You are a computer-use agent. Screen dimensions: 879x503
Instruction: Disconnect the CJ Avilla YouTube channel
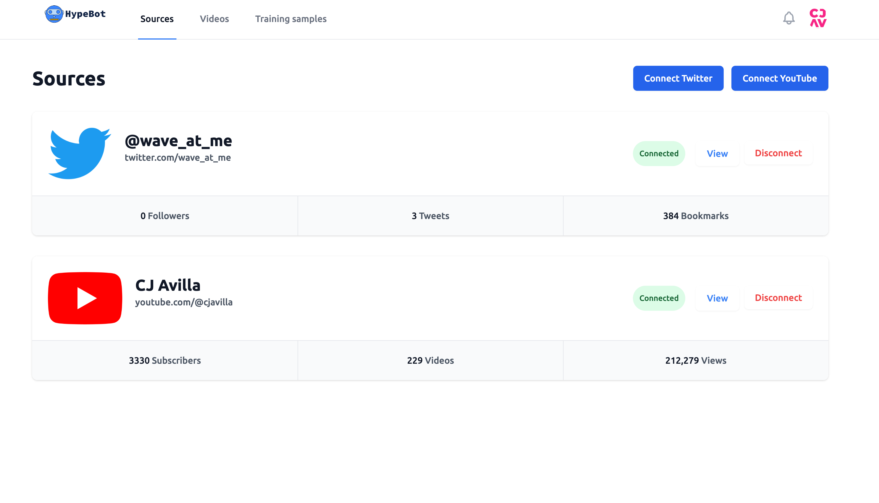point(778,298)
